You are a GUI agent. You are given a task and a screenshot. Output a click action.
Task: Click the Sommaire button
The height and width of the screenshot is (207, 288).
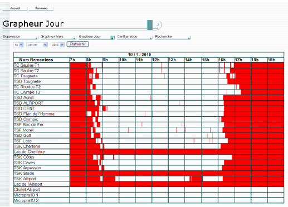tap(41, 8)
